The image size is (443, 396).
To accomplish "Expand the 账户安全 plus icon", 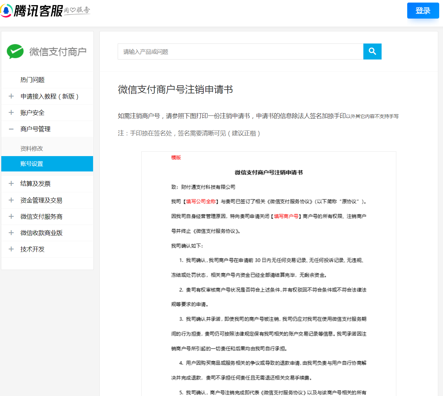I will (11, 113).
